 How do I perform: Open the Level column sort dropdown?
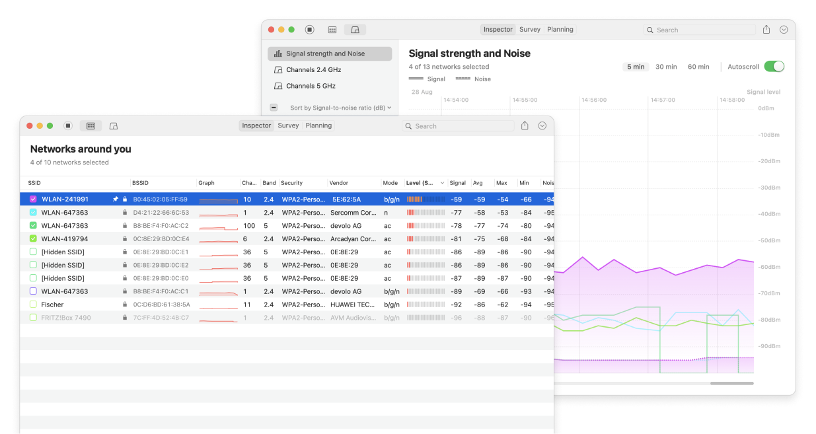pos(441,183)
